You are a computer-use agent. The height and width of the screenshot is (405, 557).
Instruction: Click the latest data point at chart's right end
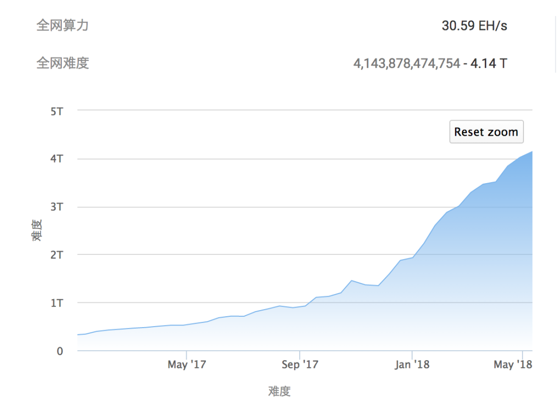(x=531, y=152)
